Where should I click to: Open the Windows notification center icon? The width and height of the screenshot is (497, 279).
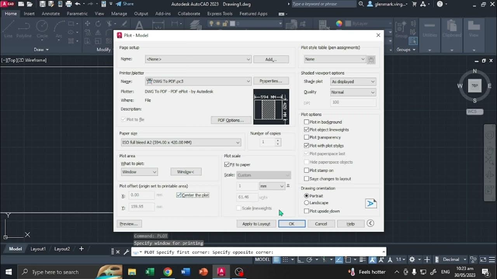coord(485,272)
